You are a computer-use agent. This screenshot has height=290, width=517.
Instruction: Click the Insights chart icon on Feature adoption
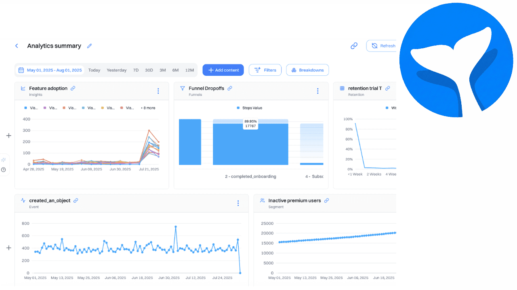(23, 88)
